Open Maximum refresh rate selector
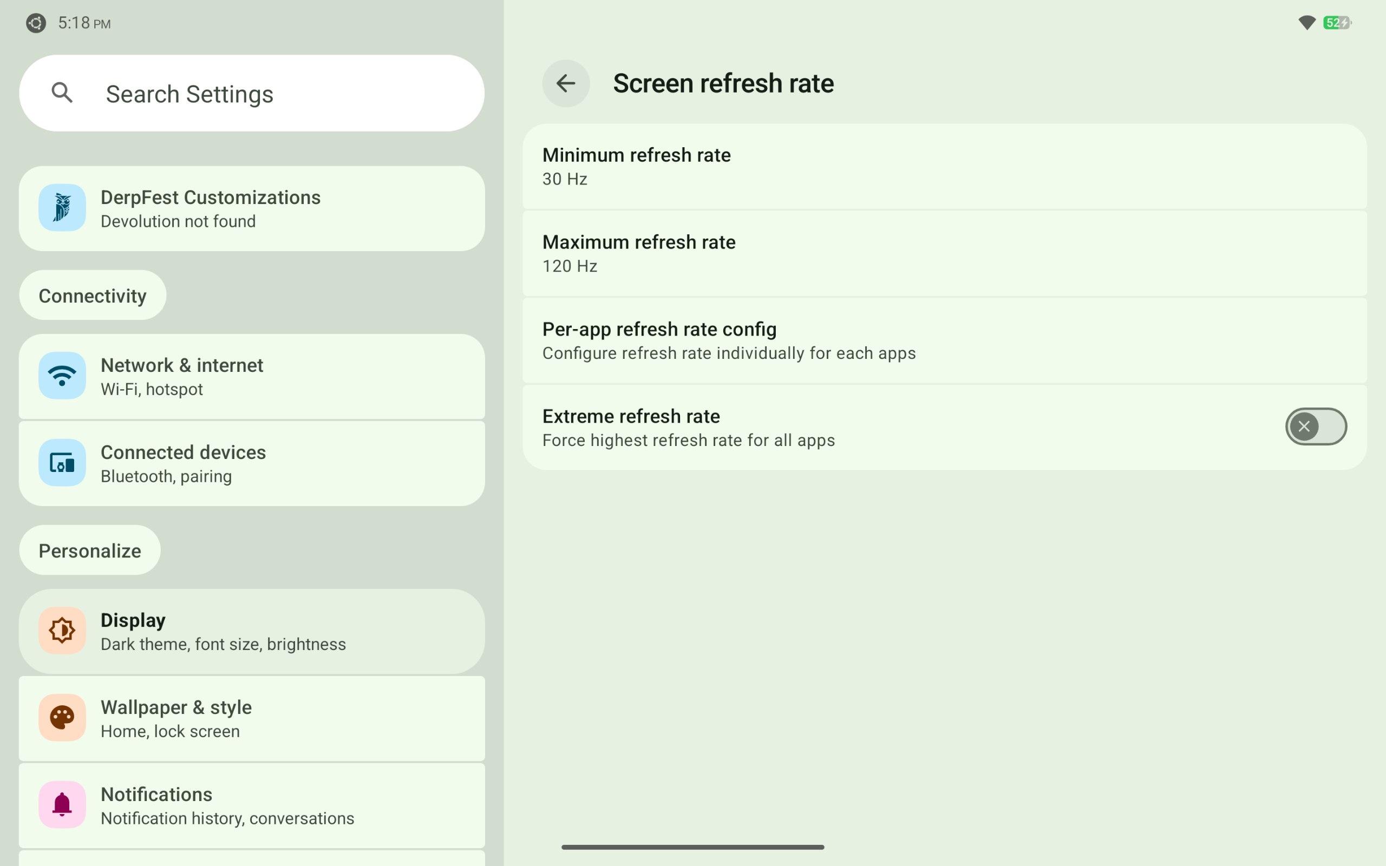The width and height of the screenshot is (1386, 866). (x=944, y=254)
